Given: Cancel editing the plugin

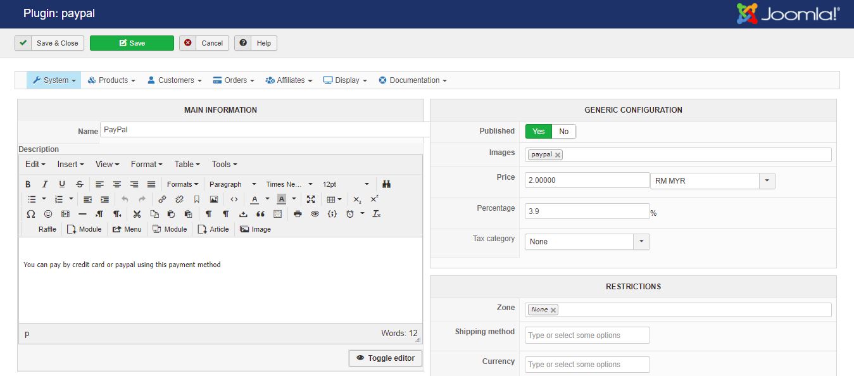Looking at the screenshot, I should tap(204, 43).
